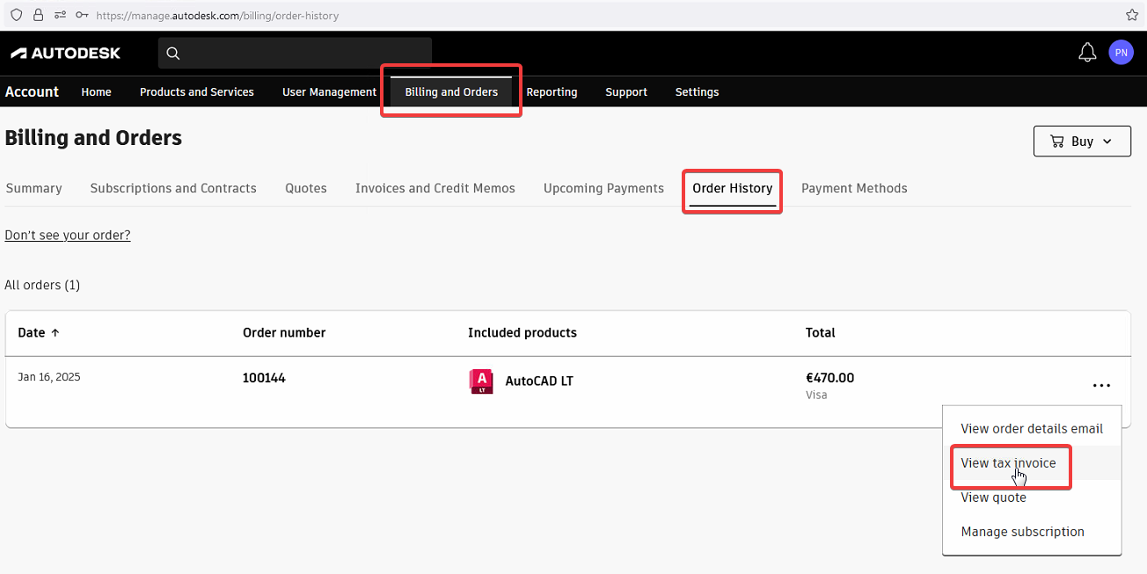This screenshot has width=1147, height=574.
Task: Open the Buy dropdown button
Action: (1082, 142)
